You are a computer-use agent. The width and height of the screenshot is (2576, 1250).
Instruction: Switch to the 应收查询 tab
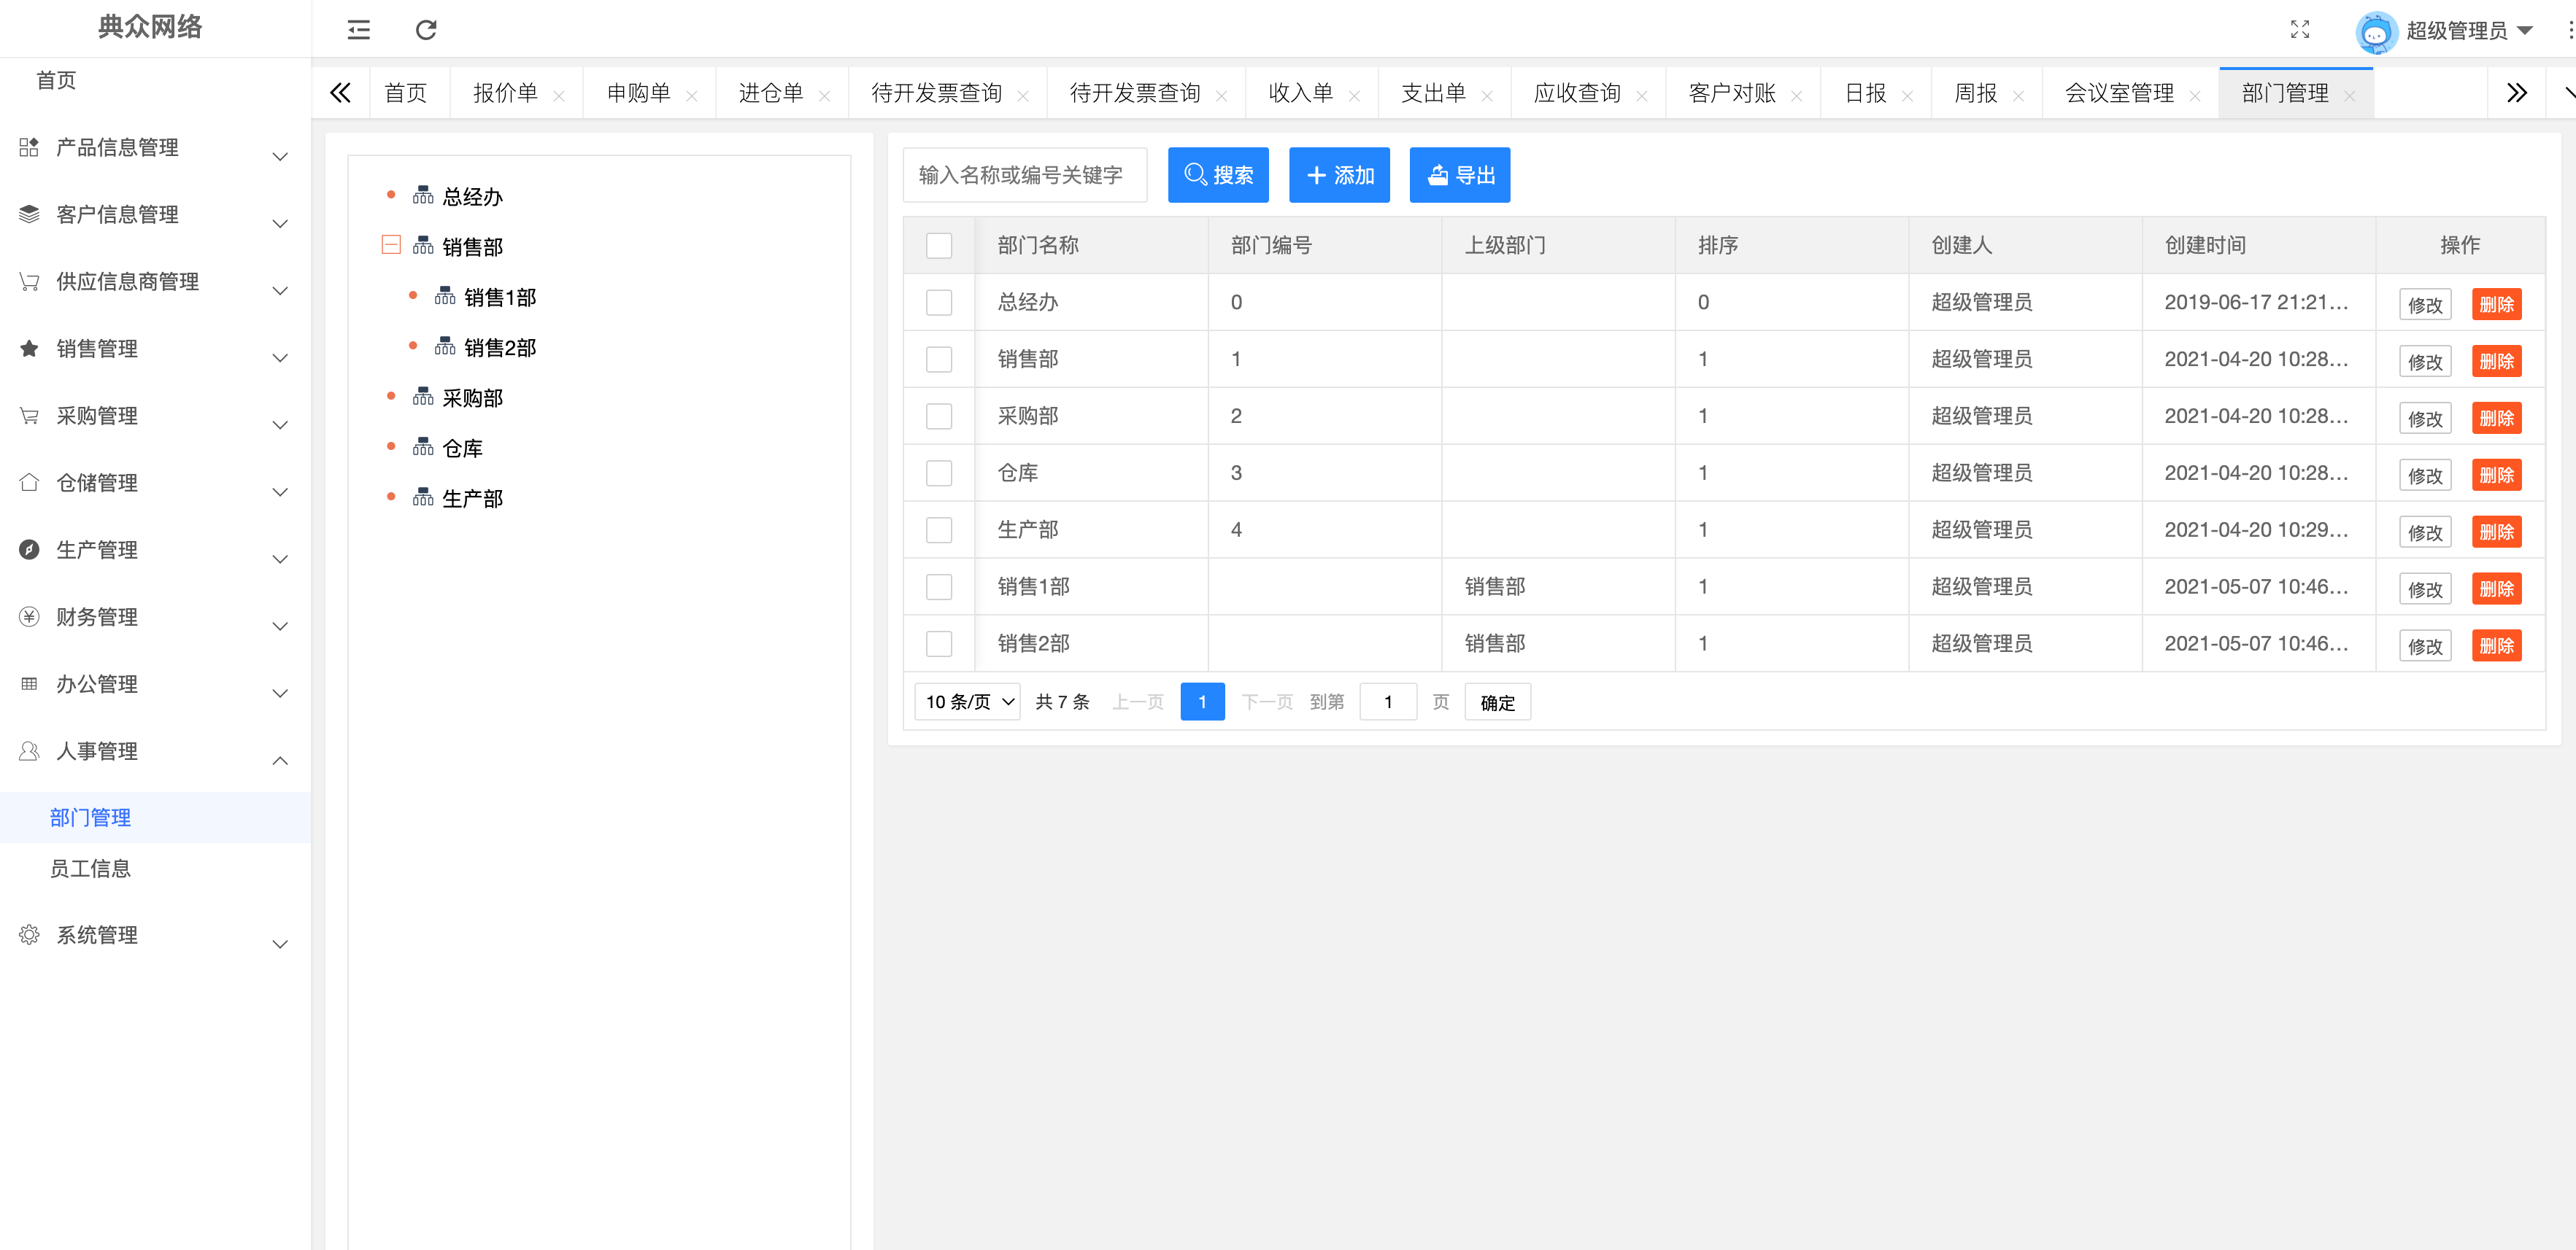pyautogui.click(x=1577, y=93)
